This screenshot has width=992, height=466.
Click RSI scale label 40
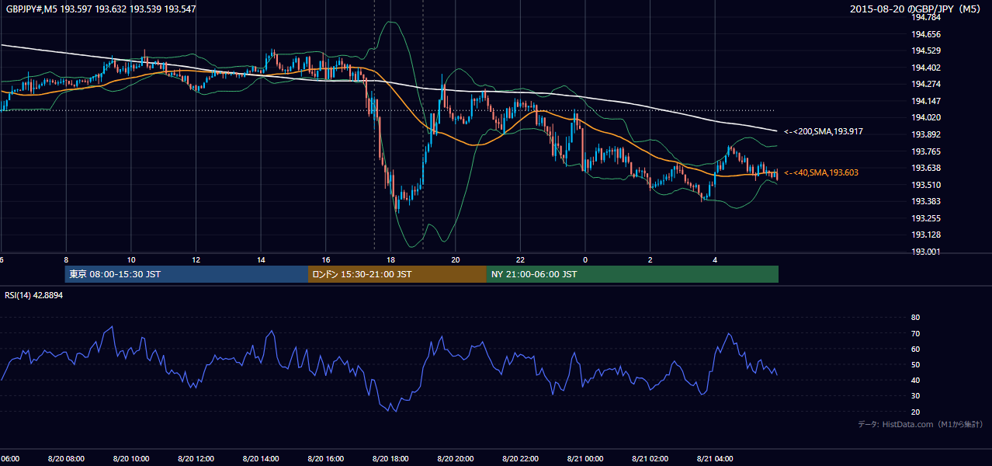tap(915, 380)
